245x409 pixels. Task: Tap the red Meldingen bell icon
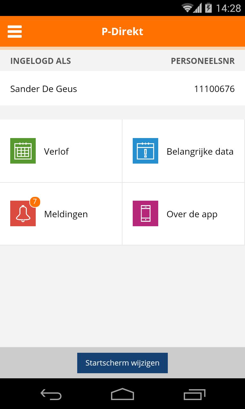[x=22, y=214]
